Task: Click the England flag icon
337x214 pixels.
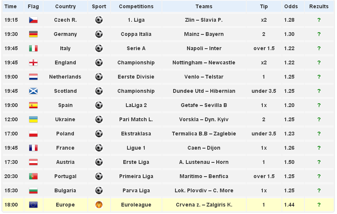Action: pos(33,62)
